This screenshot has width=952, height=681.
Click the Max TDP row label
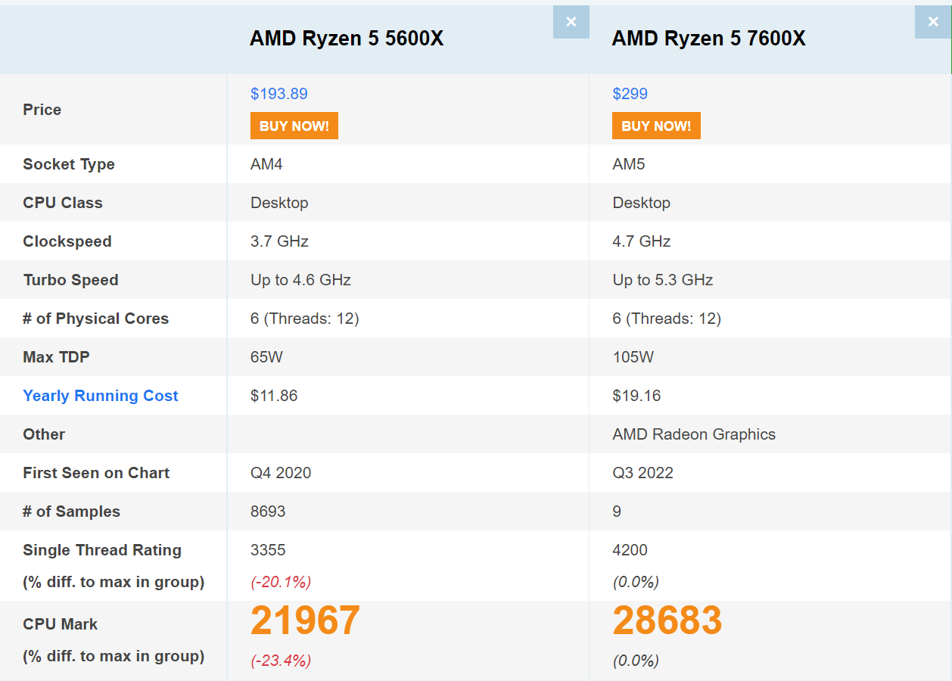tap(56, 357)
